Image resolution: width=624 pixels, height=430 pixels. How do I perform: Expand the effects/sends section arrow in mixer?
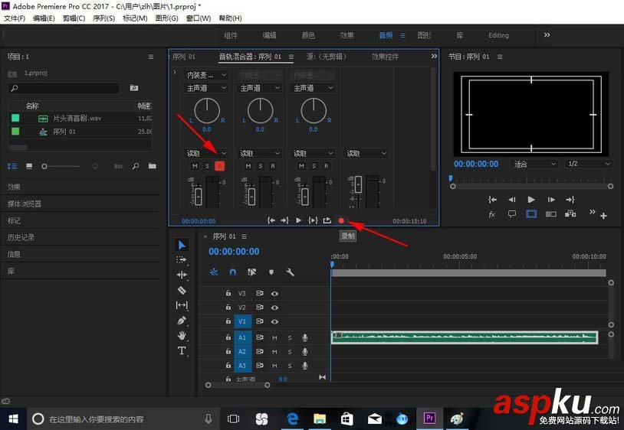click(175, 72)
